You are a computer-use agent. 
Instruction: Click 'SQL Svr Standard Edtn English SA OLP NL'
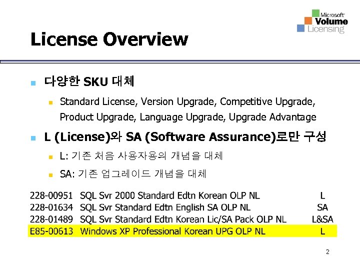[165, 207]
